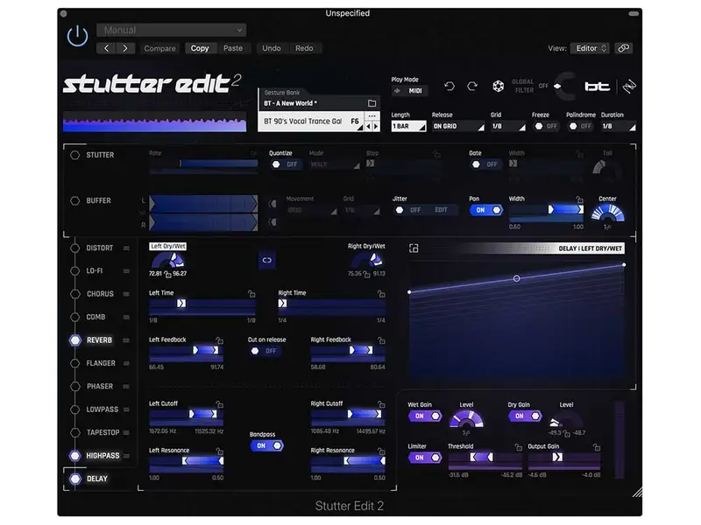Viewport: 701px width, 525px height.
Task: Turn off the Pan switch
Action: pyautogui.click(x=486, y=210)
